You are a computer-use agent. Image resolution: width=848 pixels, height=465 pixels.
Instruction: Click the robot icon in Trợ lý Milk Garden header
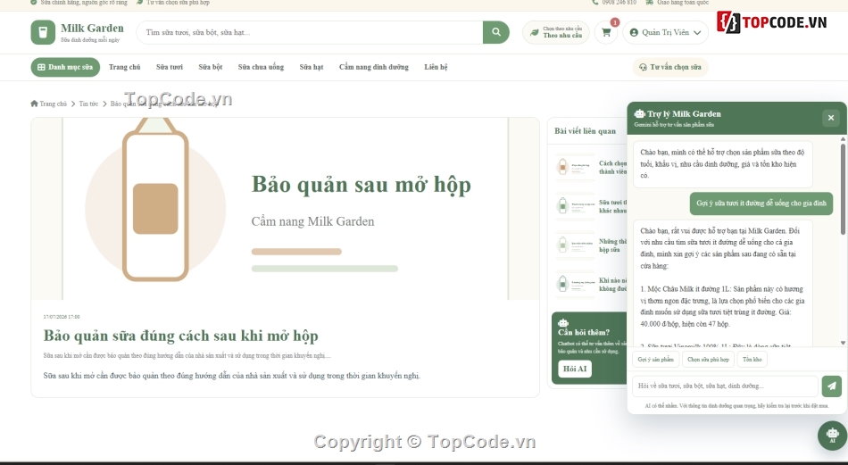click(639, 114)
